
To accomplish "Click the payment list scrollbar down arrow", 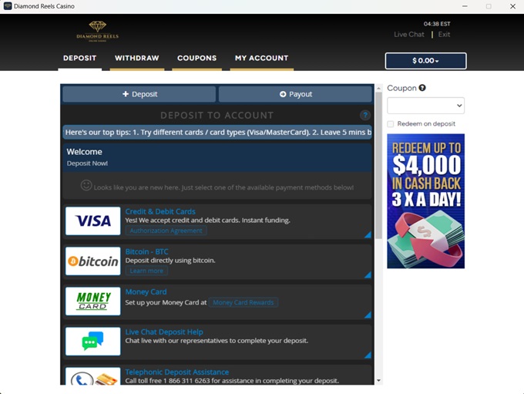I will pyautogui.click(x=378, y=380).
